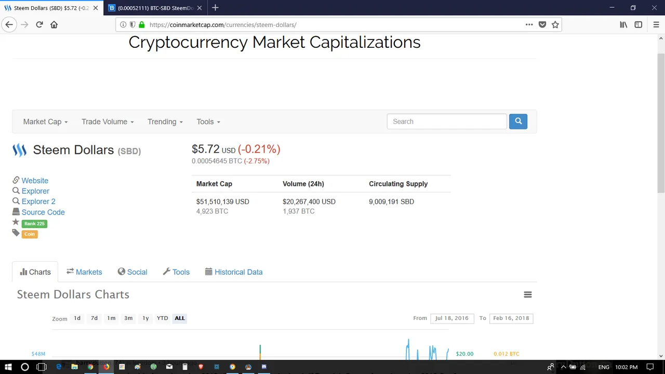Set chart zoom to ALL
The height and width of the screenshot is (374, 665).
coord(180,318)
